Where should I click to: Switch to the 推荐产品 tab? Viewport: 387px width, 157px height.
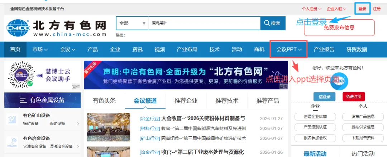click(268, 101)
